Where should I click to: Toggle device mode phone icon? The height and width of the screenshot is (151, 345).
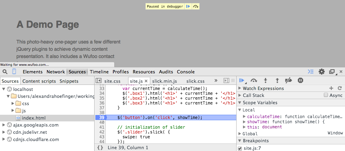(14, 72)
